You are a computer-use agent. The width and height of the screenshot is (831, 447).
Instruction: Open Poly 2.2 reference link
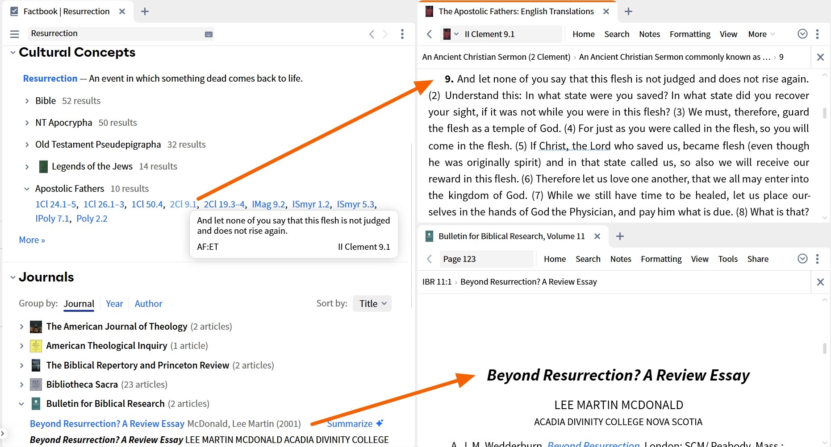pos(92,219)
